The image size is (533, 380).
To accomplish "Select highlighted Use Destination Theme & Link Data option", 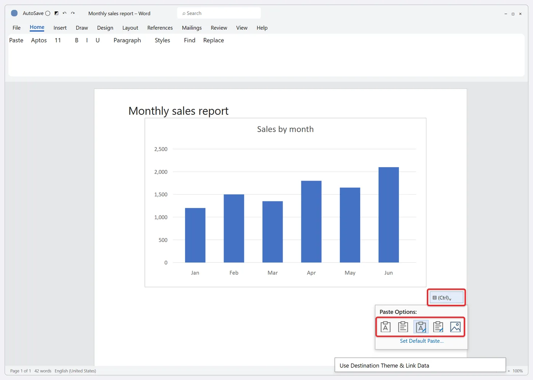I will (x=421, y=327).
